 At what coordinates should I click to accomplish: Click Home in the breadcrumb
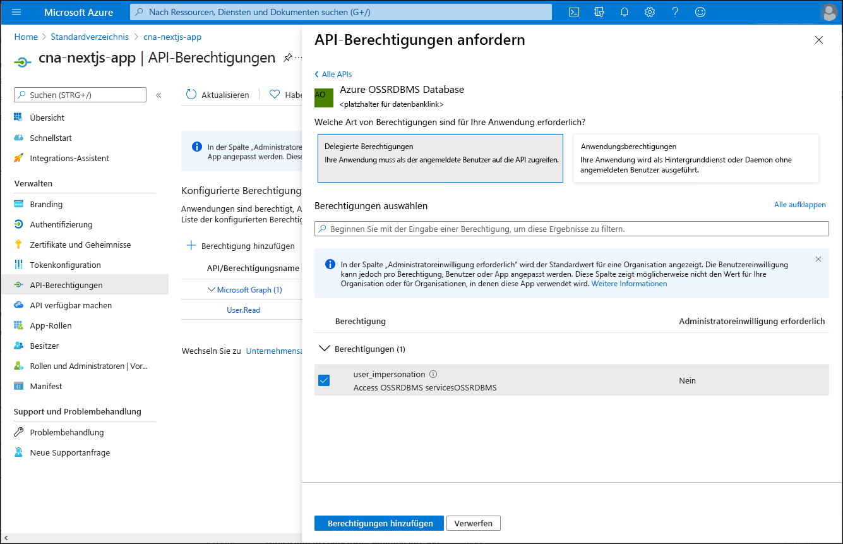coord(26,37)
